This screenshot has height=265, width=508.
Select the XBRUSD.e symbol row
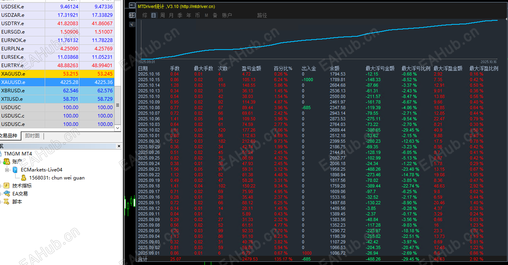(57, 90)
